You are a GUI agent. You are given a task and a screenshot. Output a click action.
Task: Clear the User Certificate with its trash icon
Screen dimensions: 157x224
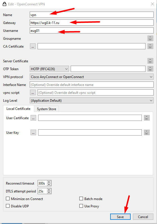147,118
